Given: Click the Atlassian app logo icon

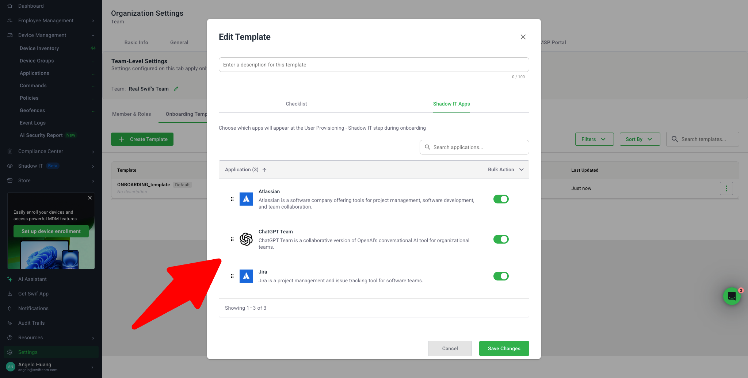Looking at the screenshot, I should click(246, 199).
